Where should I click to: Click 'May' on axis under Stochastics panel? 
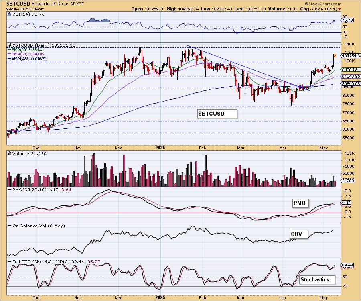[x=324, y=297]
